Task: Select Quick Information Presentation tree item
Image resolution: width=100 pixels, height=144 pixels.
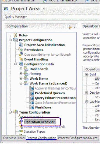Action: pos(55,103)
